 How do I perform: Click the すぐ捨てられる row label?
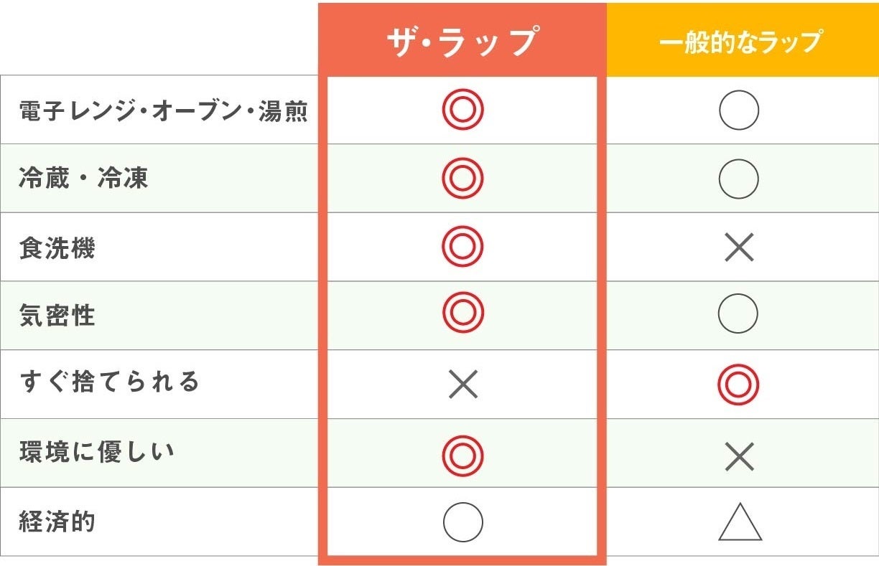click(x=109, y=382)
